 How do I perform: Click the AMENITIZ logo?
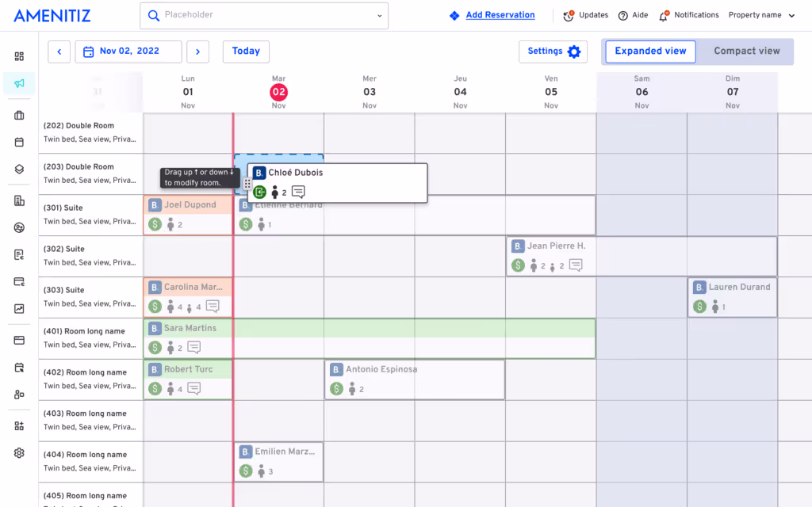52,14
